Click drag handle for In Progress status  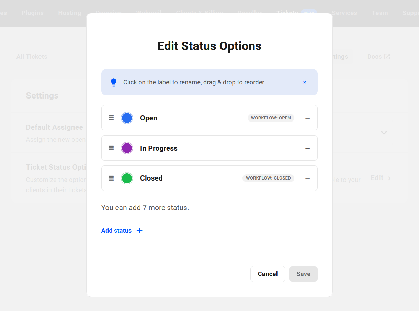point(111,148)
